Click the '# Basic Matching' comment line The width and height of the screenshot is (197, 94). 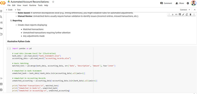coord(20,63)
